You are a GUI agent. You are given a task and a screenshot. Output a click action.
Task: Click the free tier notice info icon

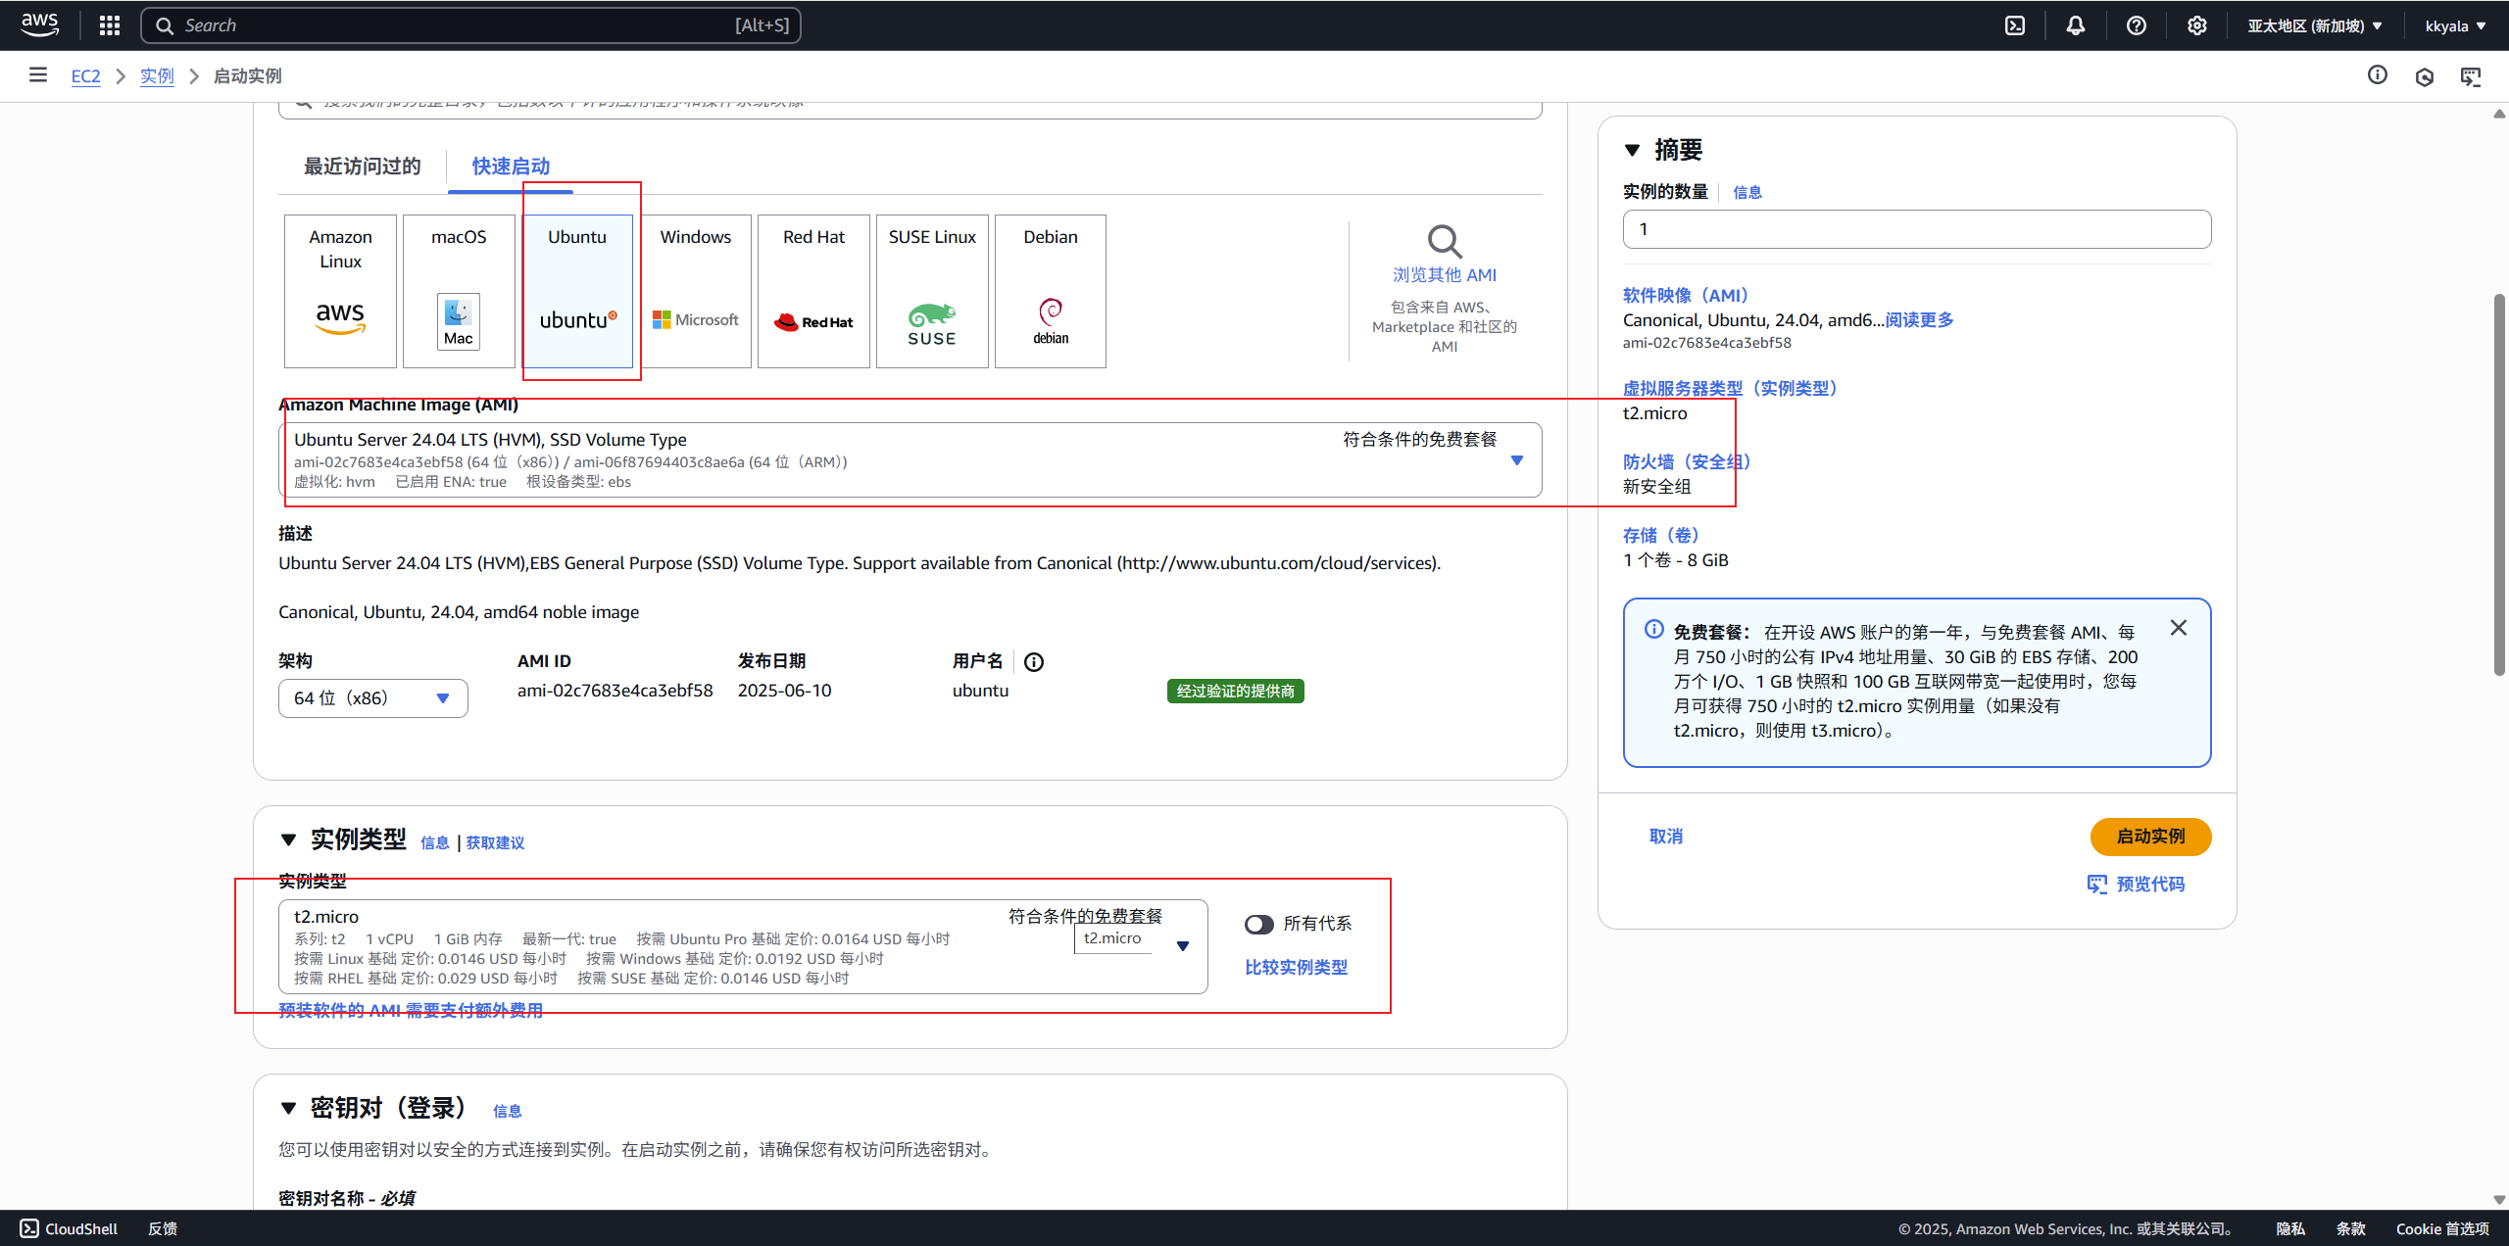coord(1654,630)
